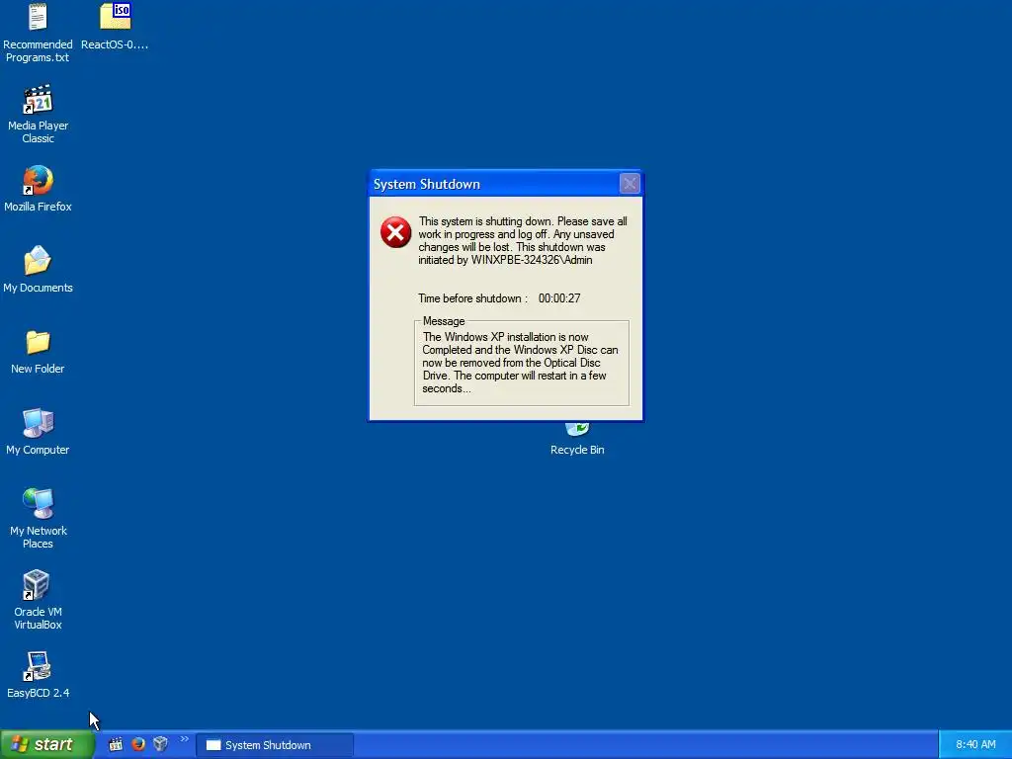Select Mozilla Firefox desktop shortcut

[x=38, y=189]
